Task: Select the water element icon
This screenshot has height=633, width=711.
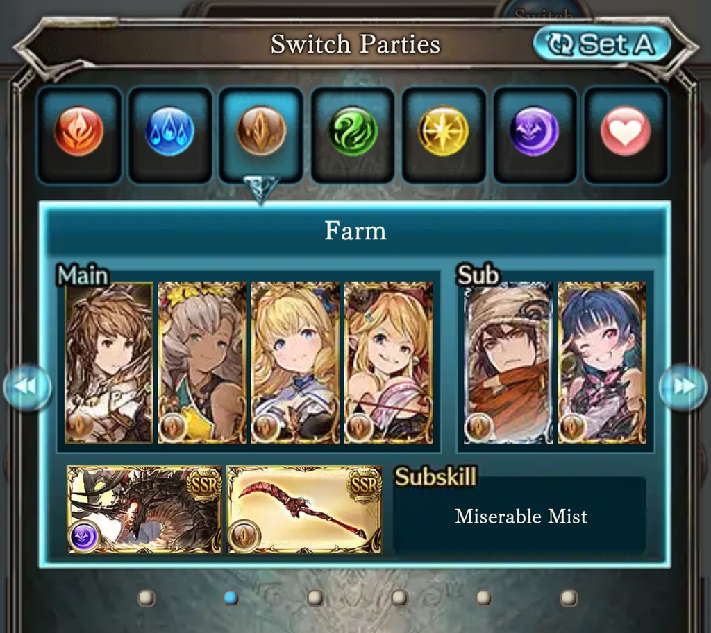Action: tap(170, 131)
